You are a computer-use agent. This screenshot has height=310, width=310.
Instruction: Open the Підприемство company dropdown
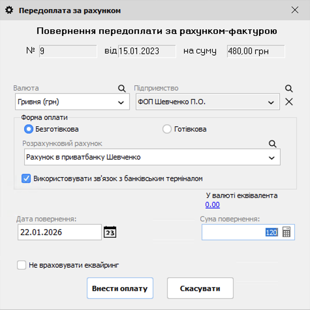[x=271, y=102]
